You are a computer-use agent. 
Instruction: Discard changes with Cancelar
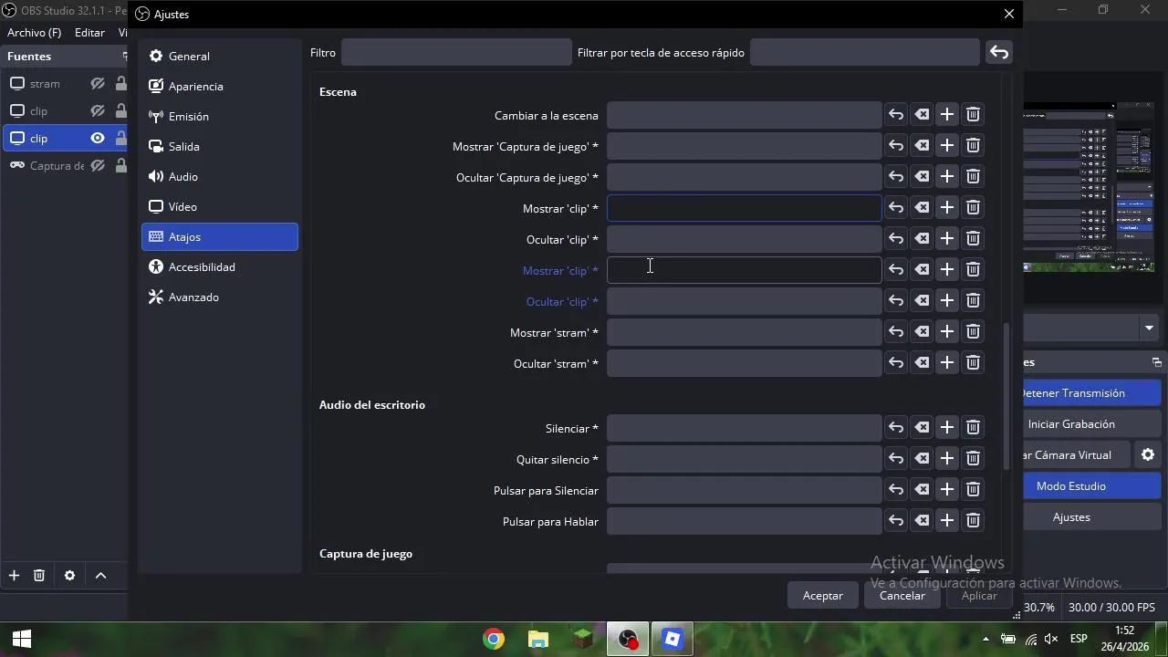(x=902, y=596)
